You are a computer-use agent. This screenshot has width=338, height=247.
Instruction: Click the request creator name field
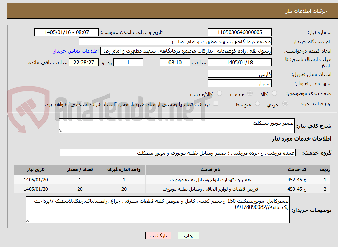click(x=186, y=51)
